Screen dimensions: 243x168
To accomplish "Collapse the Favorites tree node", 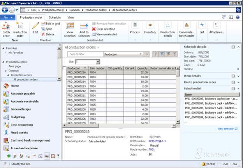I will 3,48.
